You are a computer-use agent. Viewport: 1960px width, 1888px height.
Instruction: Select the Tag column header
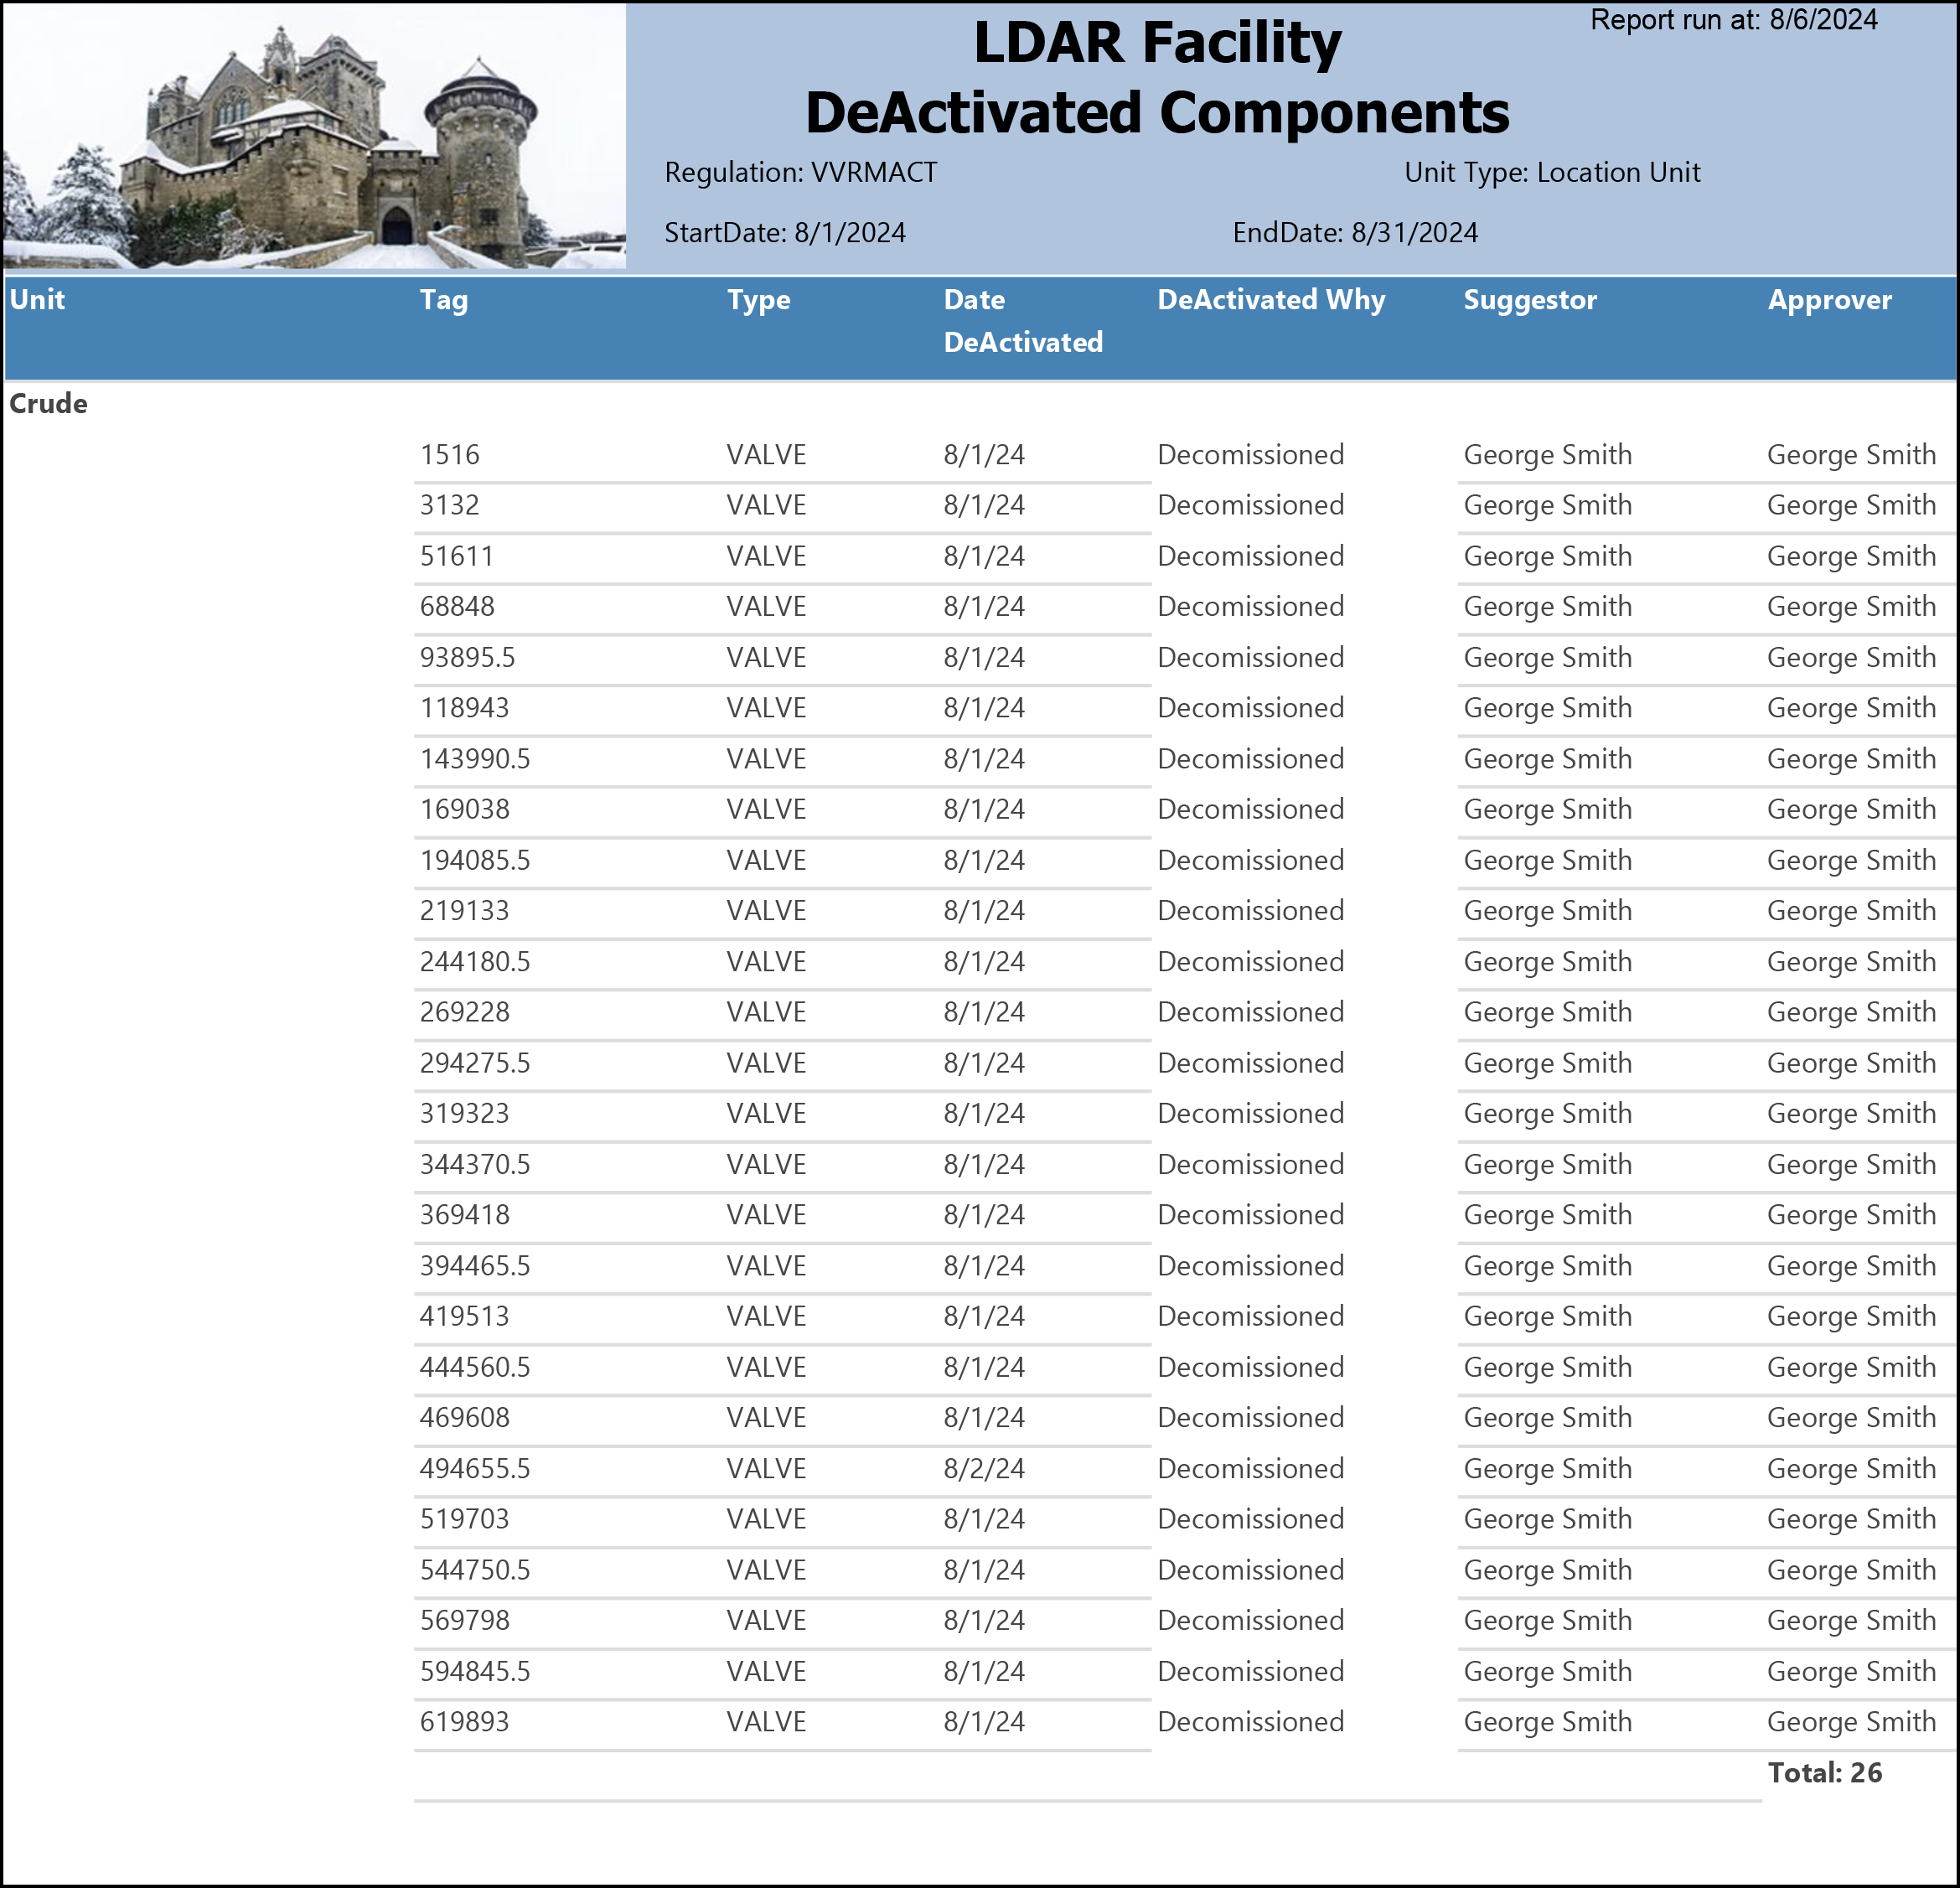tap(444, 301)
